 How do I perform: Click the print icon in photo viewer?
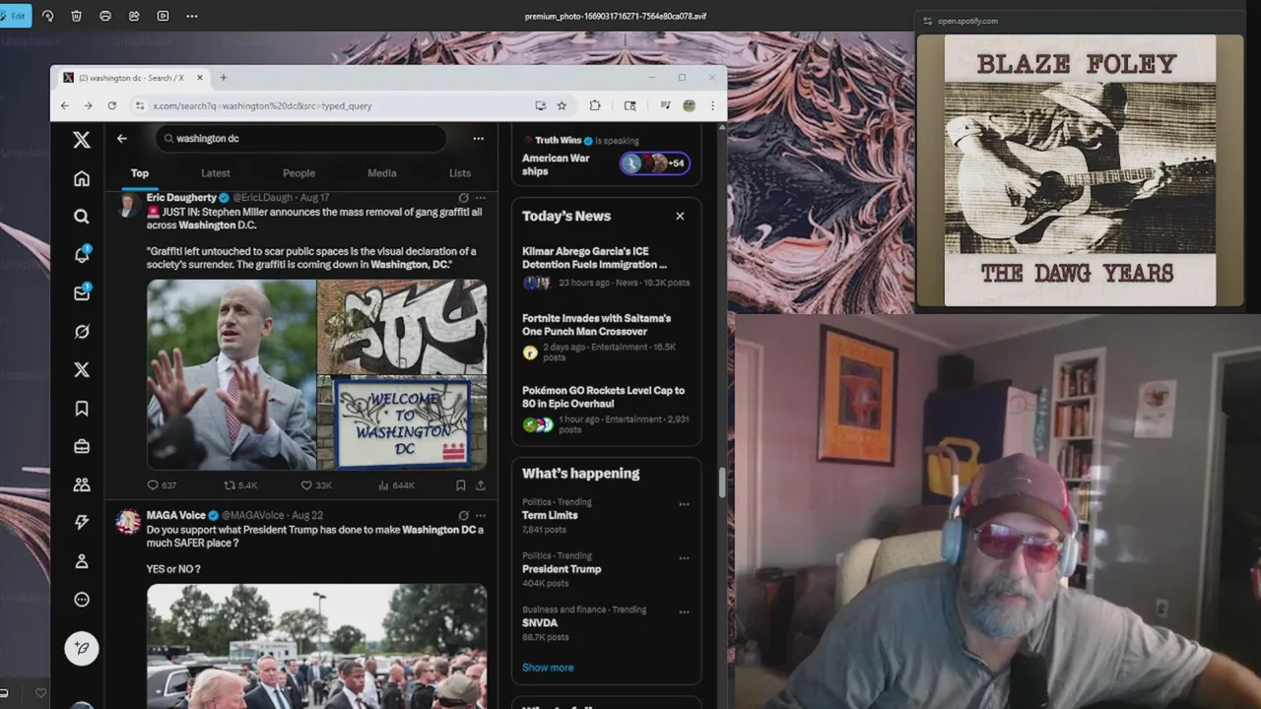click(105, 16)
